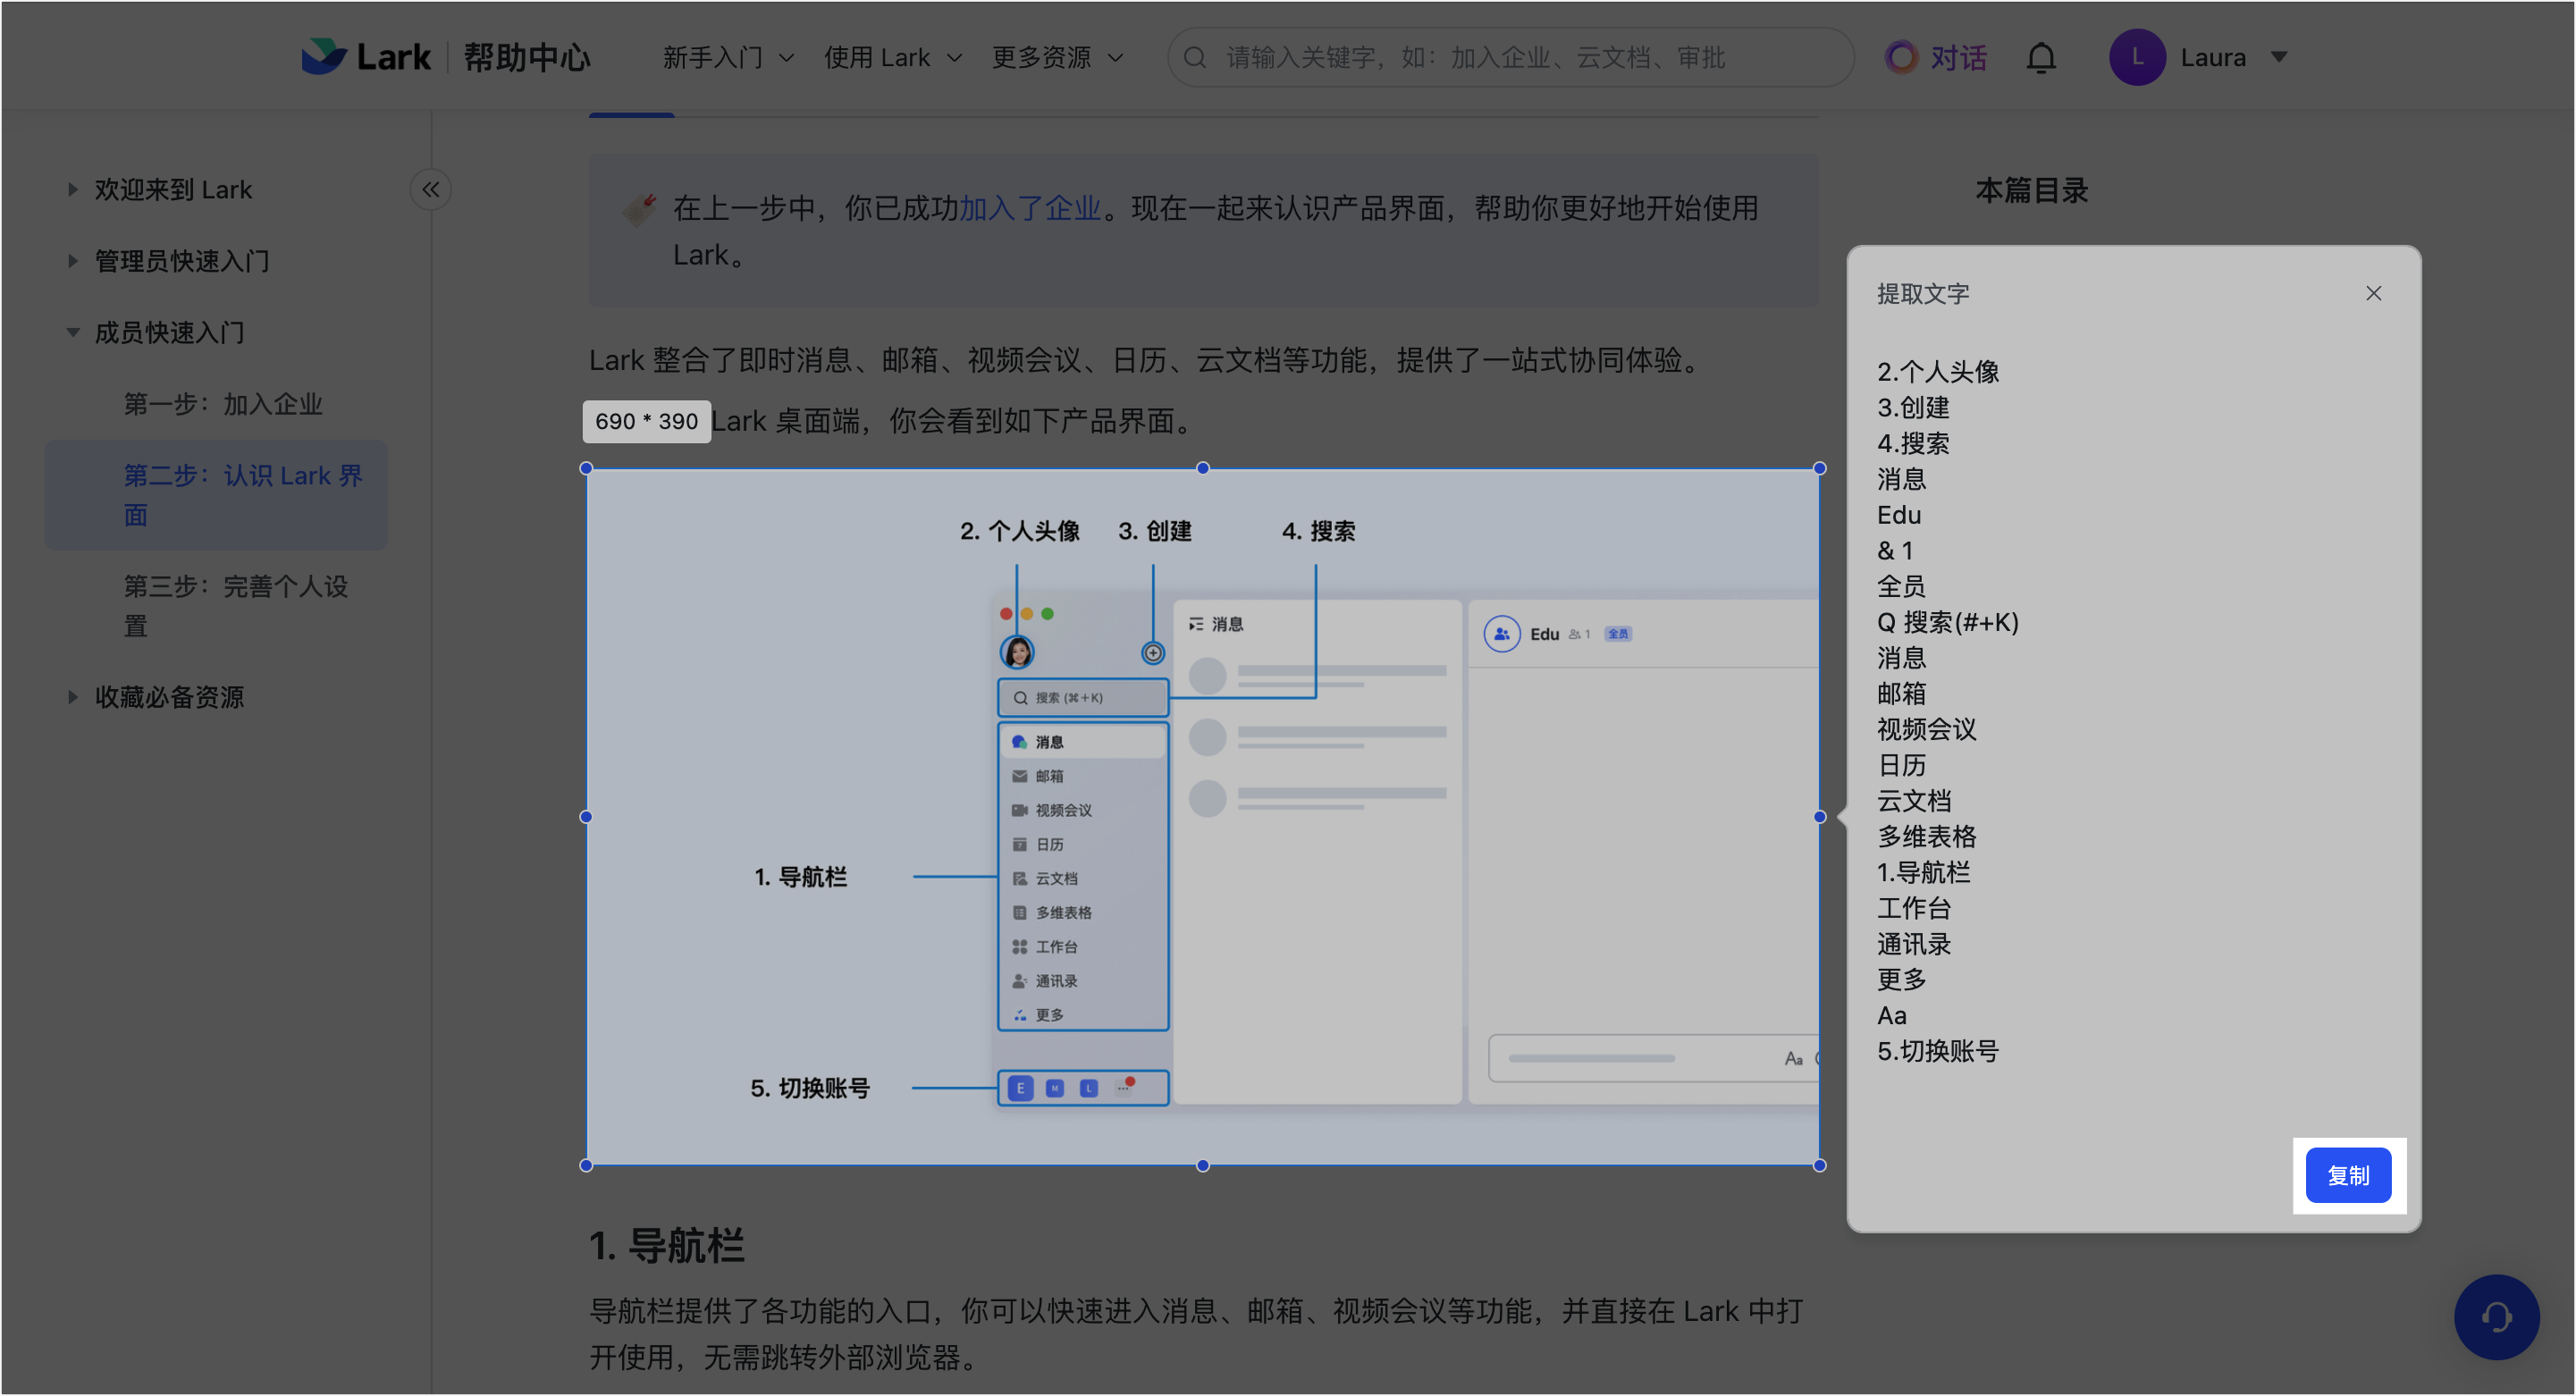Click the search magnifier icon
Viewport: 2576px width, 1396px height.
click(1195, 58)
